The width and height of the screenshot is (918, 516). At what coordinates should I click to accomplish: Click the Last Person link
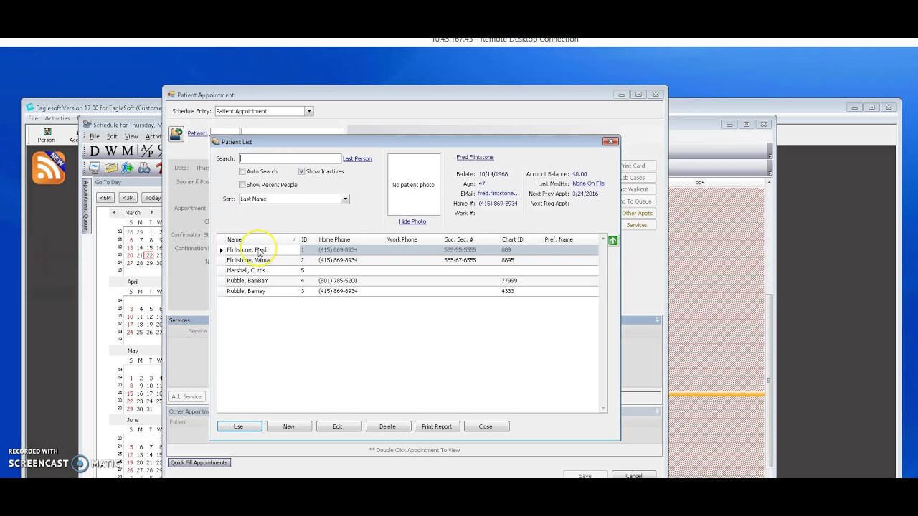357,158
